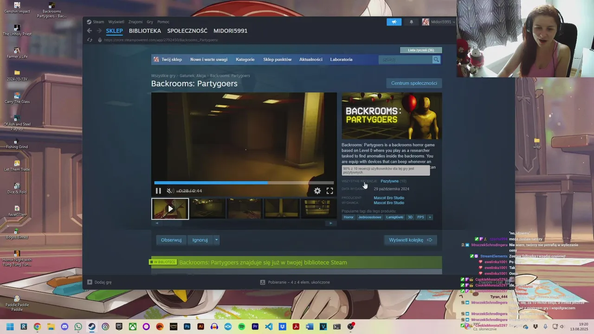
Task: Open Mascot Bro Studio producer link
Action: coord(389,198)
